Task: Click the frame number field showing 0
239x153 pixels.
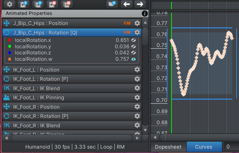Action: 232,147
